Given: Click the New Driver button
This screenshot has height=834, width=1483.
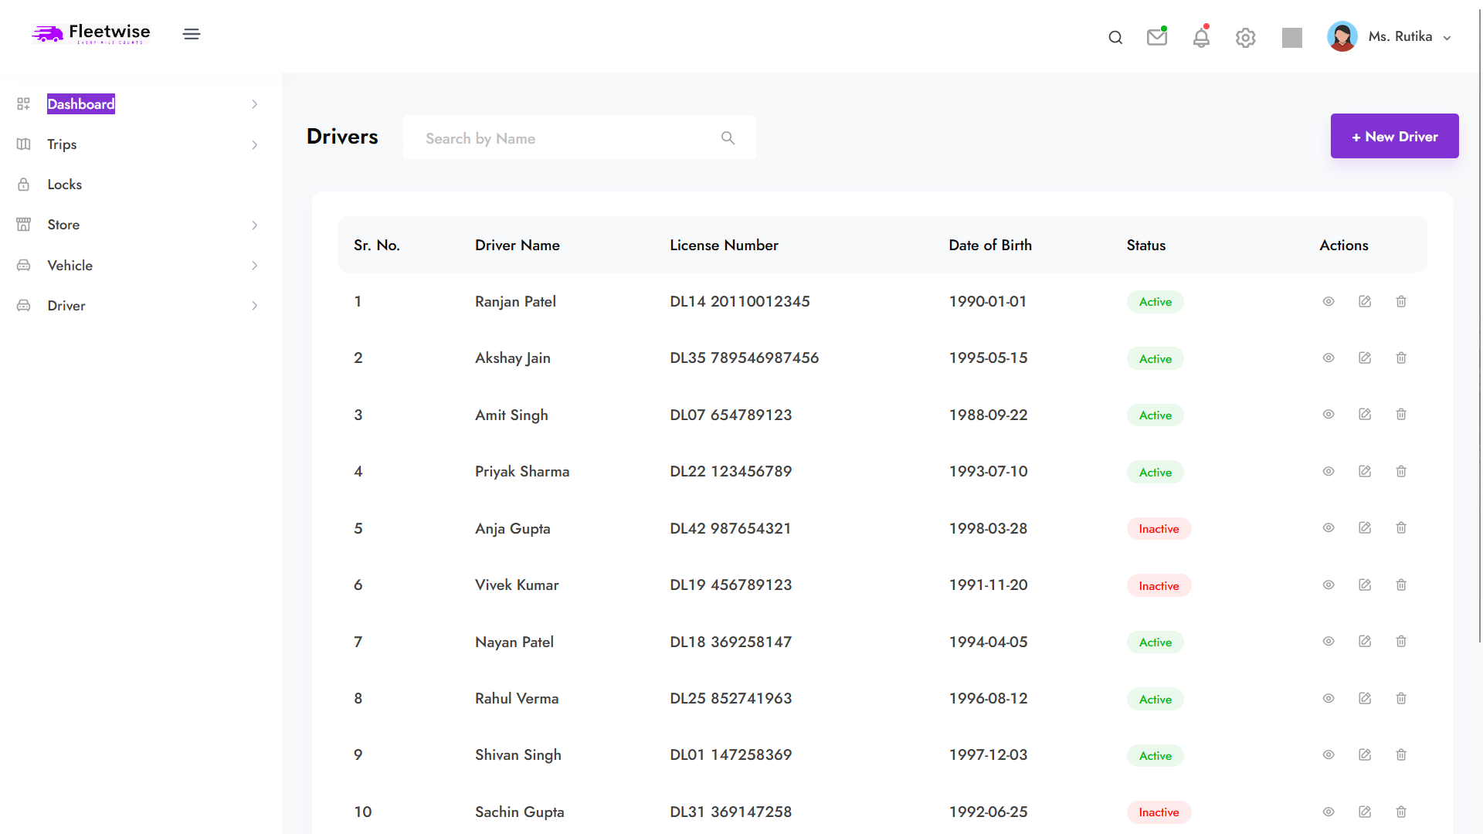Looking at the screenshot, I should pyautogui.click(x=1394, y=137).
